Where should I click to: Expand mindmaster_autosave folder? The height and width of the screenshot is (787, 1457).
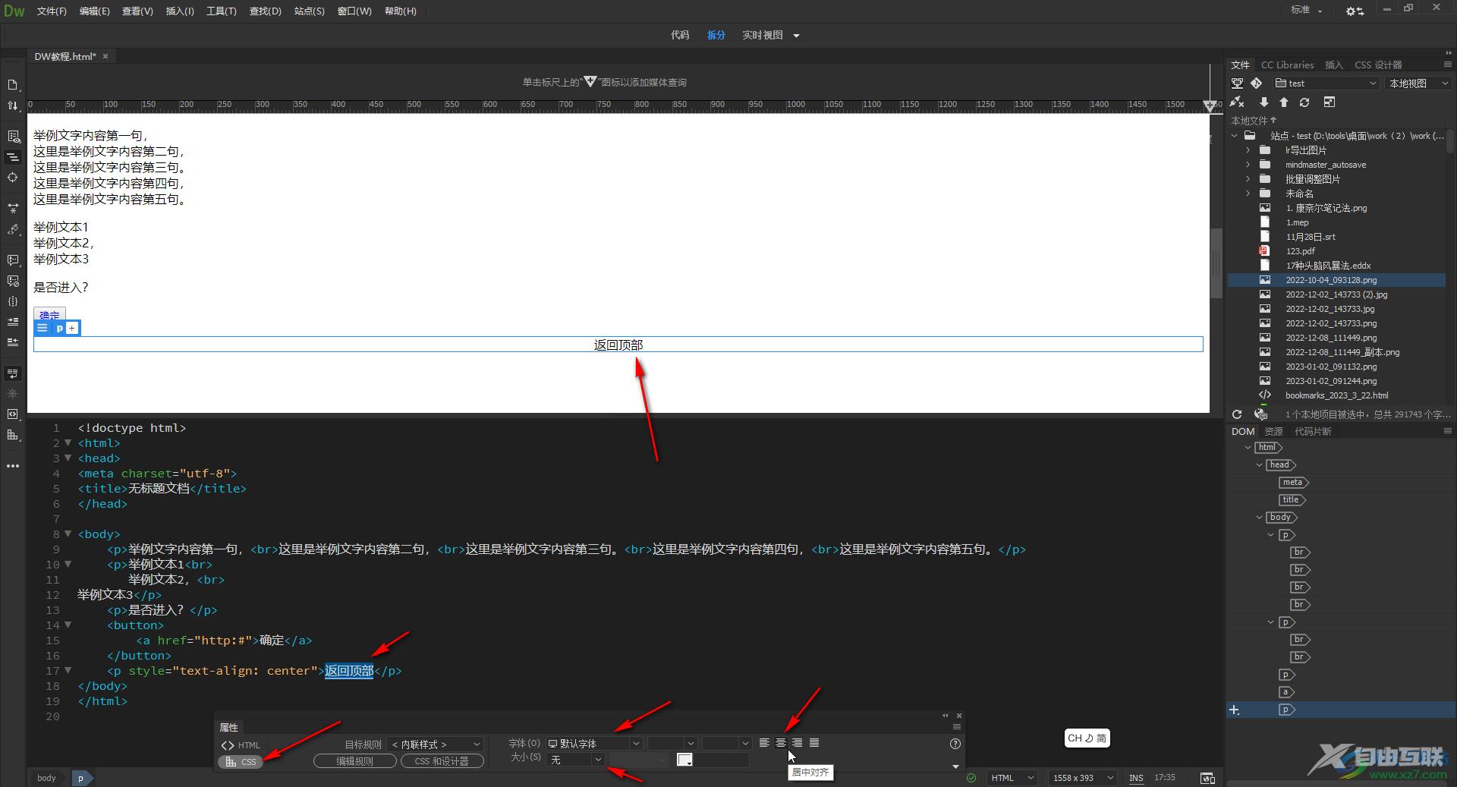[x=1248, y=165]
